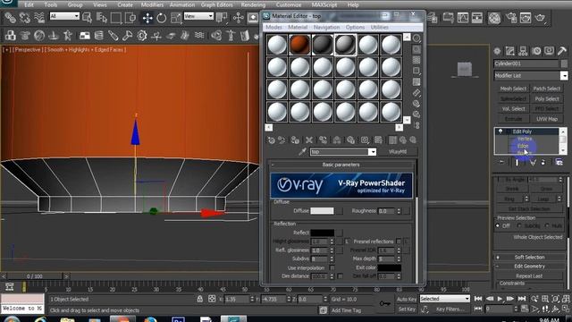
Task: Open Material menu in Material Editor
Action: pyautogui.click(x=298, y=27)
